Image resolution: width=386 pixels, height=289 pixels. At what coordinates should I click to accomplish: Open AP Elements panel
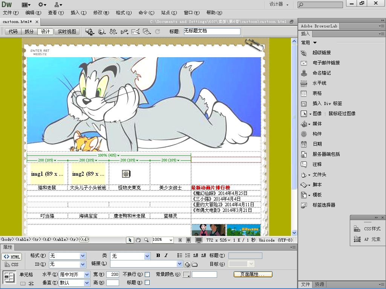[x=368, y=239]
